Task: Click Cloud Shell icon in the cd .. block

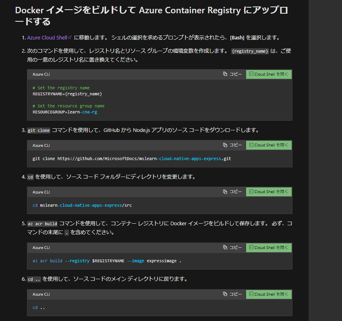Action: tap(251, 294)
